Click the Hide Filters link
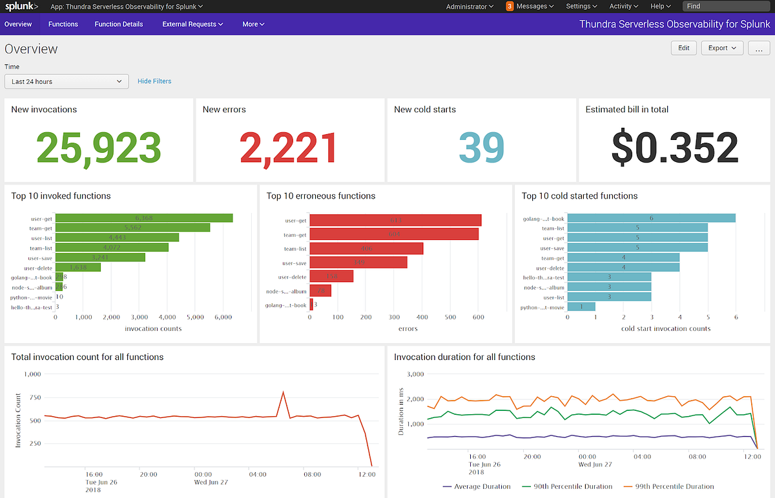The height and width of the screenshot is (498, 775). [154, 81]
